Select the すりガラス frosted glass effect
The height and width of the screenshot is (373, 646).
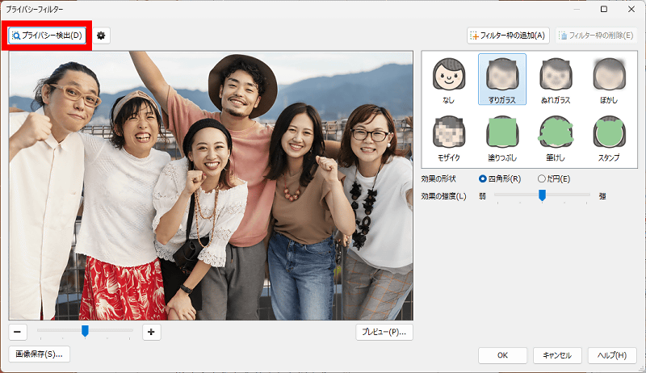click(x=501, y=82)
